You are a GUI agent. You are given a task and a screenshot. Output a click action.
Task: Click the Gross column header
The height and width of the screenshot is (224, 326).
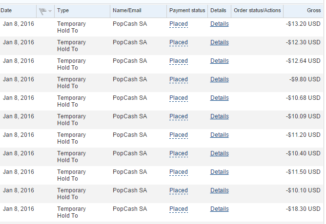pyautogui.click(x=314, y=10)
